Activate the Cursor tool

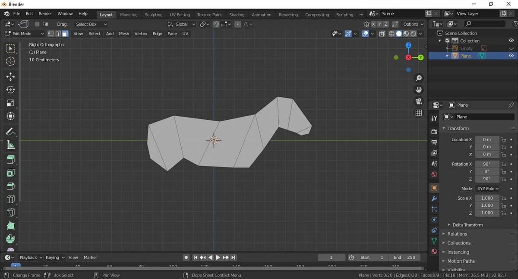pos(11,61)
